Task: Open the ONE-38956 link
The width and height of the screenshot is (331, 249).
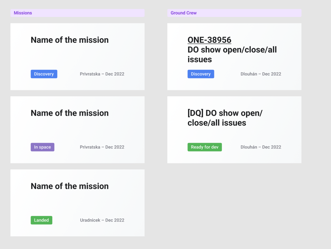Action: 210,40
